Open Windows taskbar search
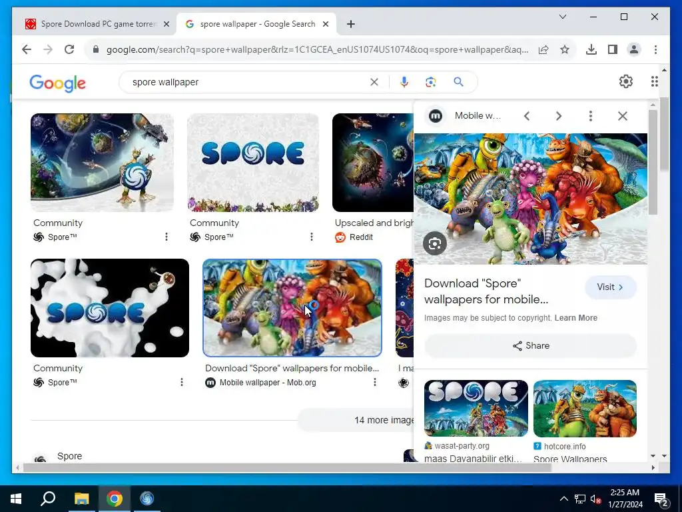 (48, 499)
